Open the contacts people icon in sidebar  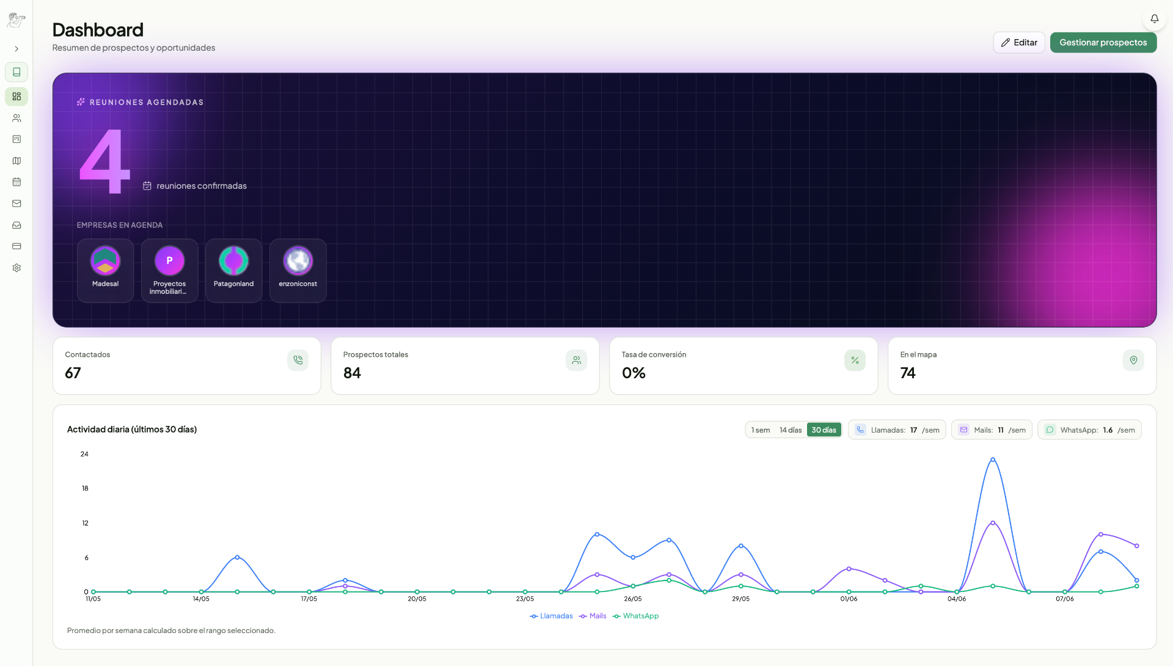[x=16, y=118]
